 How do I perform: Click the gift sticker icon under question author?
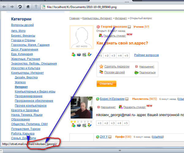tap(101, 35)
